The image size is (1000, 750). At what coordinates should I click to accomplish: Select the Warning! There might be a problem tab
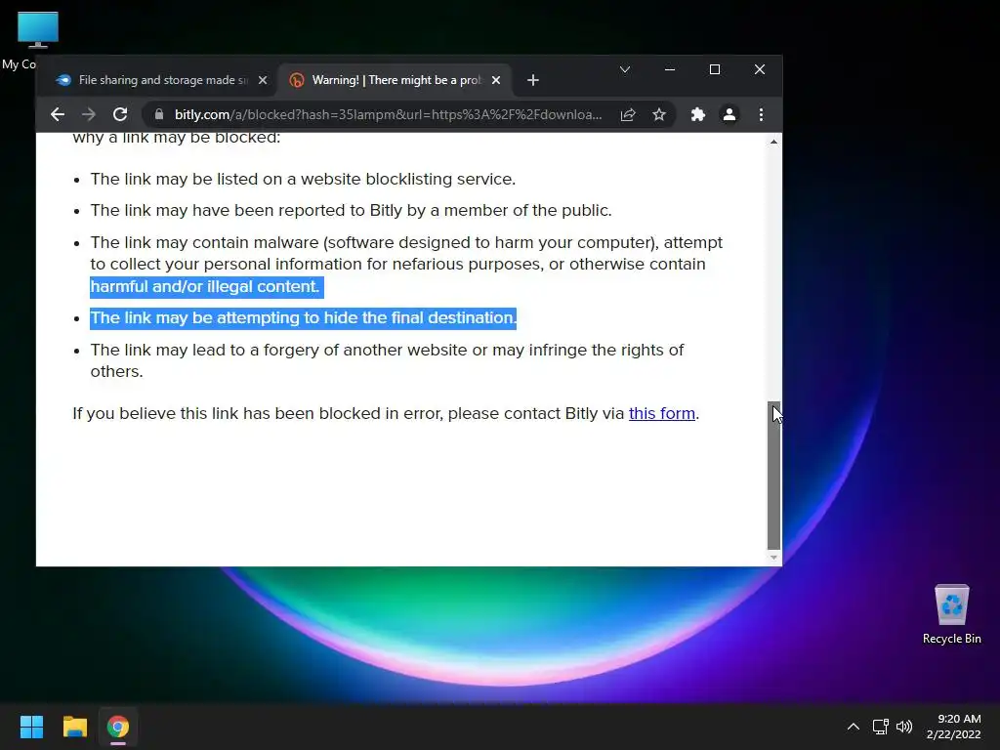tap(395, 80)
